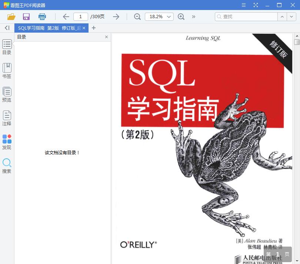Open the 发现 discover sidebar panel

pos(7,142)
